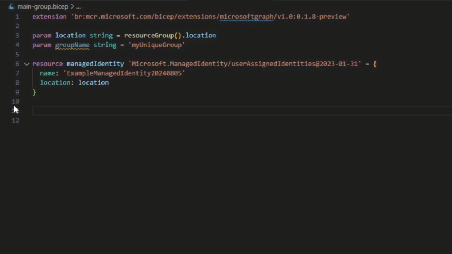Click the ExampleManagedIdentity20240805 name string

coord(124,73)
